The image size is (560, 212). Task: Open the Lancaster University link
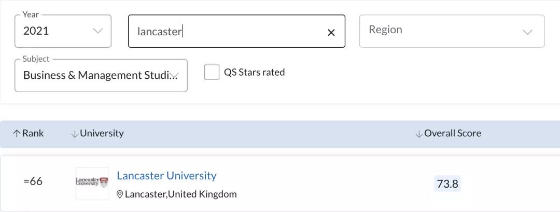coord(166,176)
